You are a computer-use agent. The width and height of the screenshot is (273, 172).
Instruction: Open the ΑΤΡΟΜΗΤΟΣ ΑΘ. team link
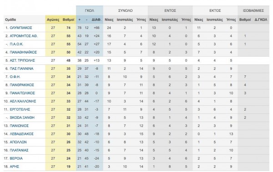pos(24,36)
